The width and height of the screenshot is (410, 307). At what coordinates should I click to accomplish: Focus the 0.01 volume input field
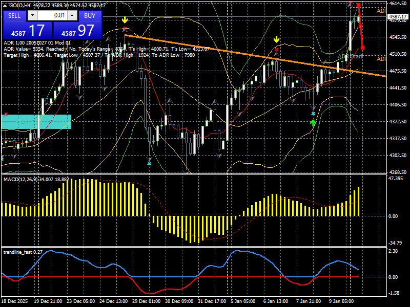[x=53, y=15]
